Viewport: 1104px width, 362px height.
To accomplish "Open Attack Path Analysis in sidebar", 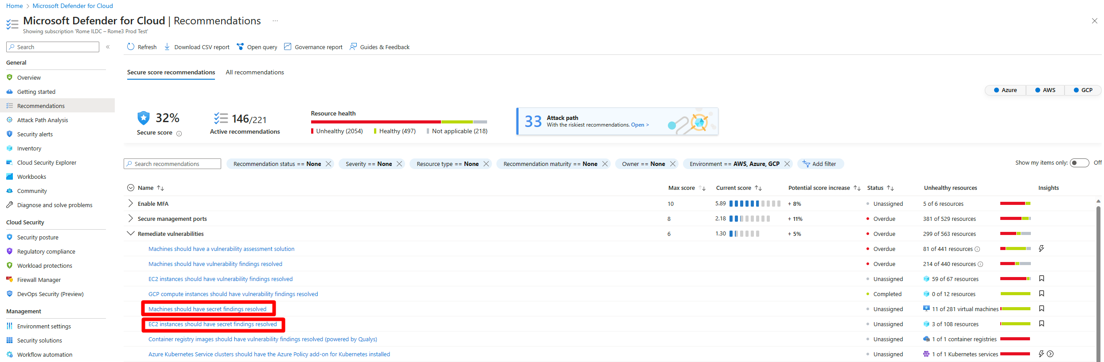I will pos(43,120).
